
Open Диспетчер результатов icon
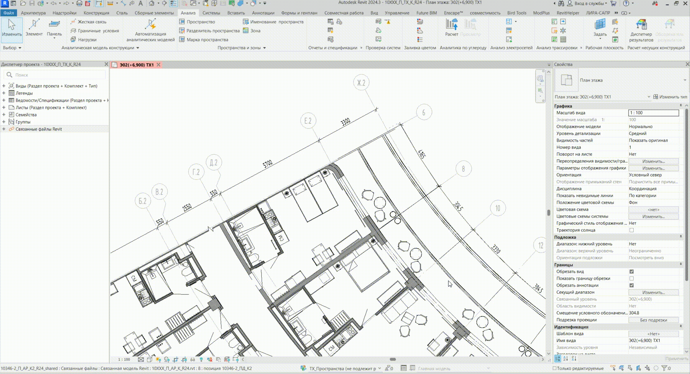641,25
